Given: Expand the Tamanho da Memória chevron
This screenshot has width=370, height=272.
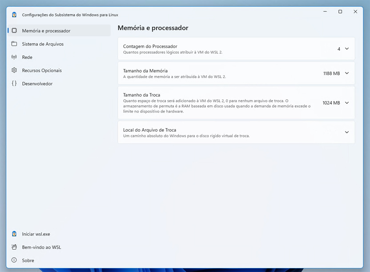Looking at the screenshot, I should tap(347, 73).
